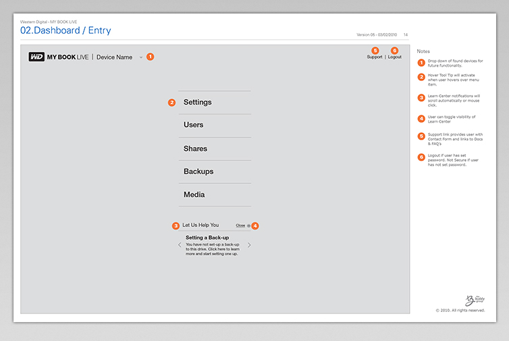Click the Setting a Back-up heading
Screen dimensions: 509x341
pos(207,238)
